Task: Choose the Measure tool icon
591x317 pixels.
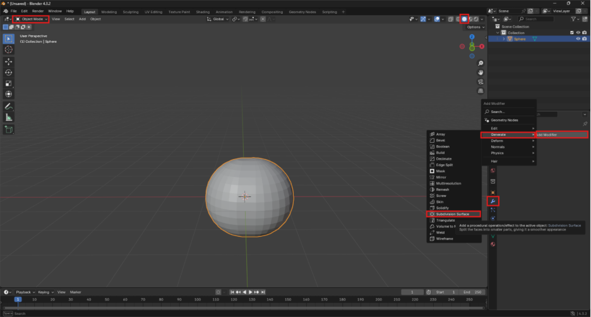Action: [x=9, y=117]
